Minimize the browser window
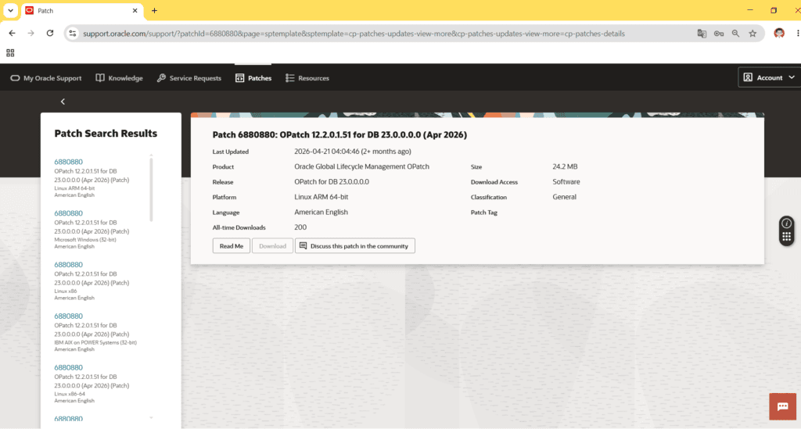801x429 pixels. point(750,10)
